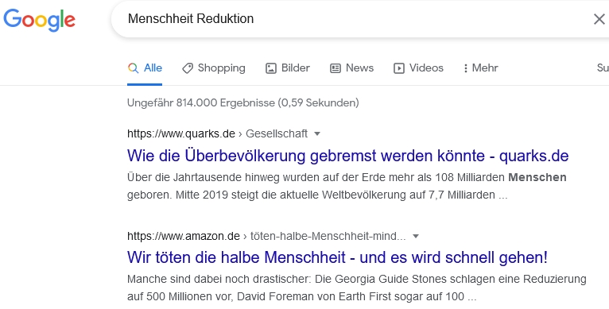Click the https://www.quarks.de URL breadcrumb
The height and width of the screenshot is (309, 609).
pyautogui.click(x=181, y=133)
